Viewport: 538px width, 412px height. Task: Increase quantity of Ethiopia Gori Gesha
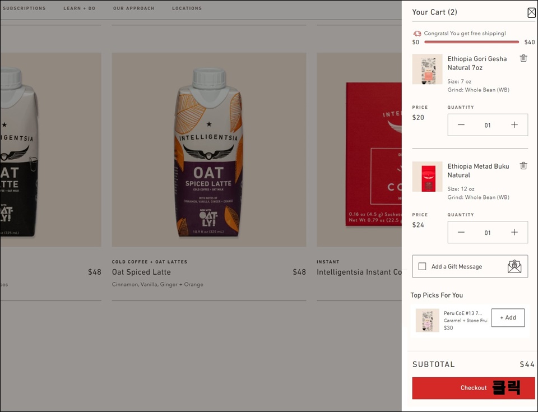514,125
